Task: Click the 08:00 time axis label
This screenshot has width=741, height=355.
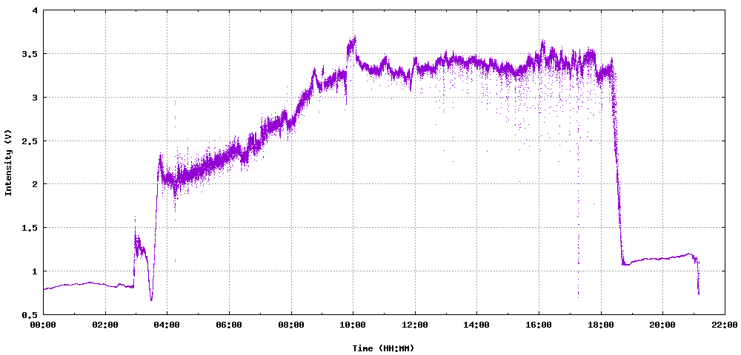Action: point(291,325)
